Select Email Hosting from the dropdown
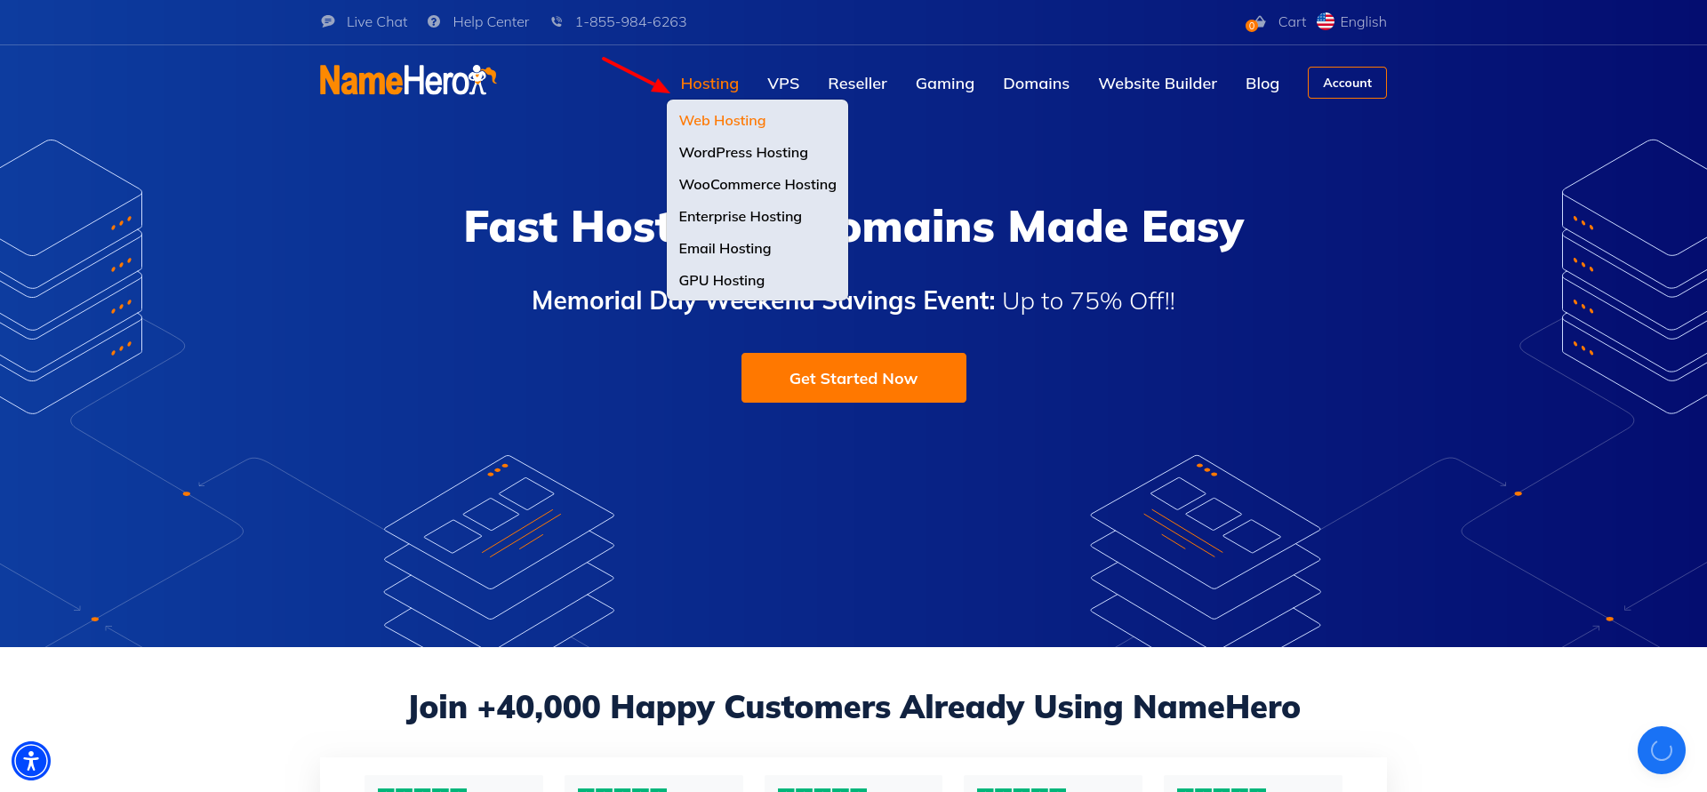 [725, 249]
